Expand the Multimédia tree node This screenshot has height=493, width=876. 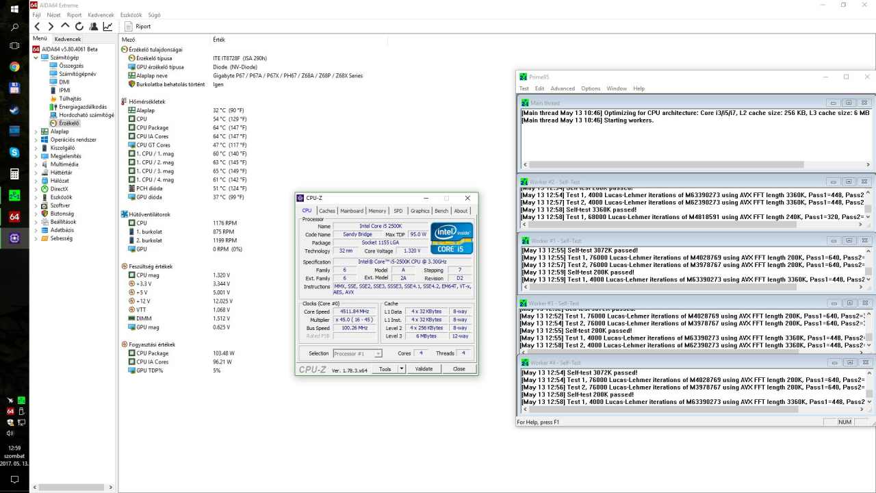(36, 164)
